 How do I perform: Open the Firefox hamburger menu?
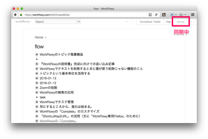193,15
